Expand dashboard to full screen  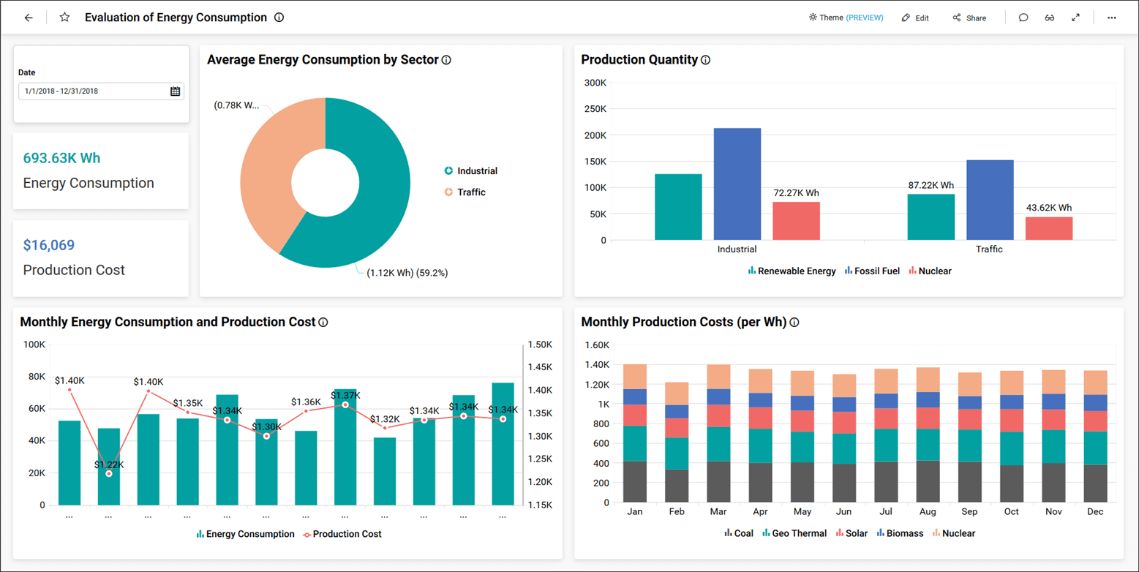(x=1077, y=17)
